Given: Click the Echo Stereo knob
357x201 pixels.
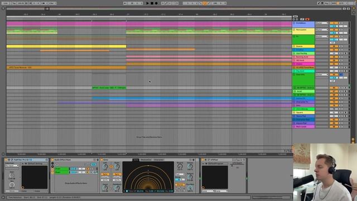Looking at the screenshot, I should coord(190,166).
